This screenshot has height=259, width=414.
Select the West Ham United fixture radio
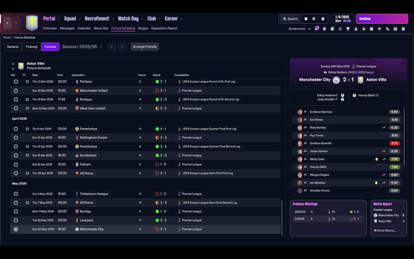[16, 108]
